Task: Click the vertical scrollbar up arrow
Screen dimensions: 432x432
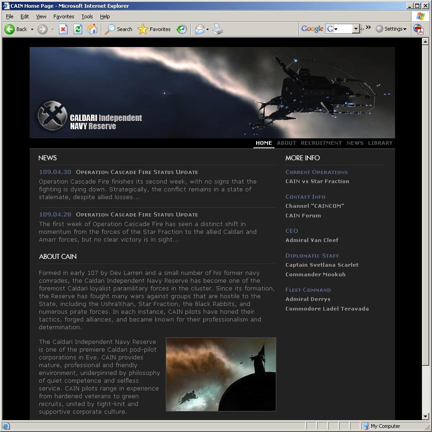Action: [x=425, y=42]
